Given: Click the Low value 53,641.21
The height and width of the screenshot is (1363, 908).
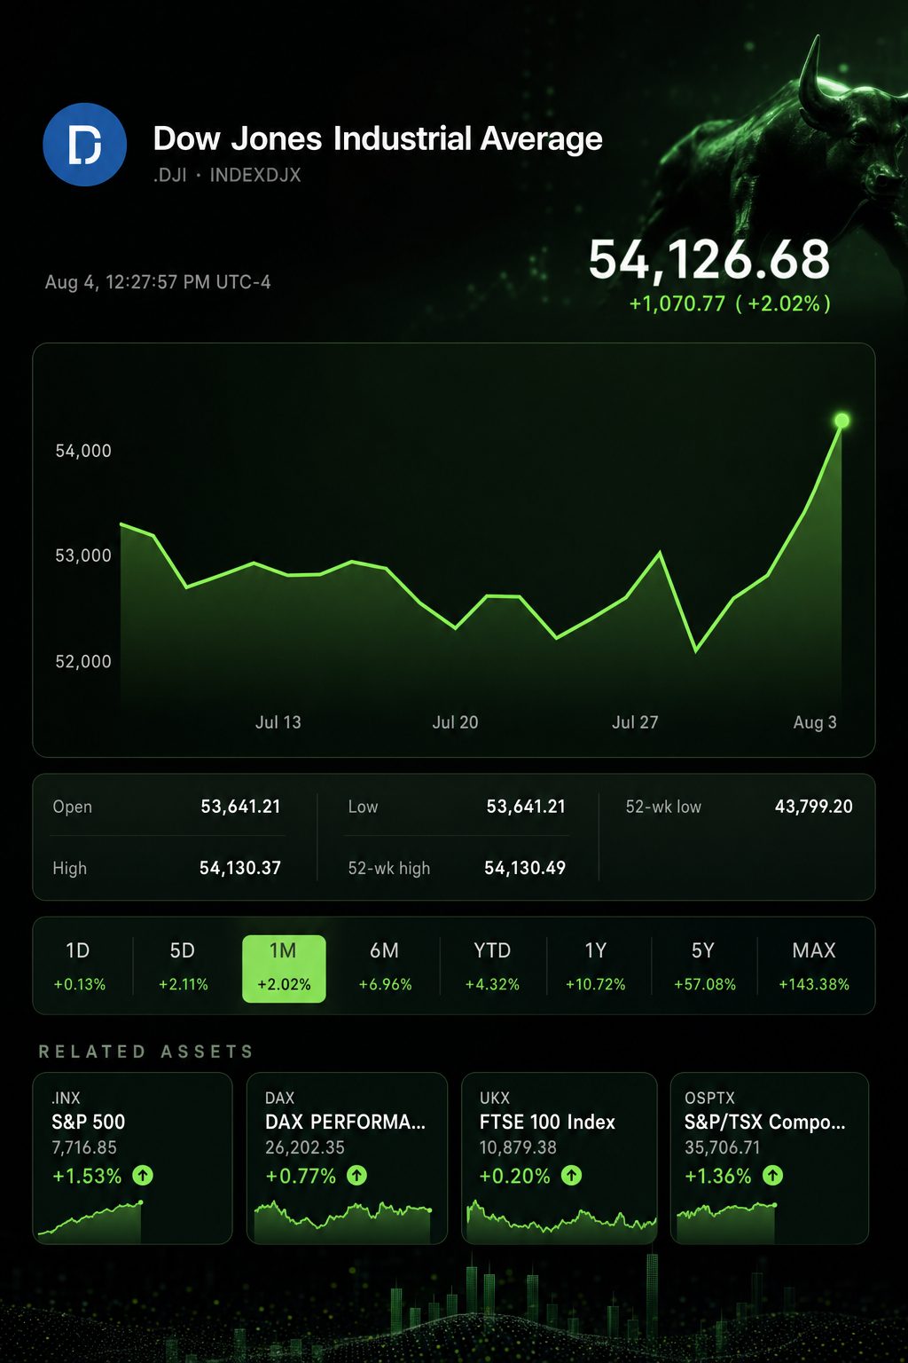Looking at the screenshot, I should click(x=526, y=807).
